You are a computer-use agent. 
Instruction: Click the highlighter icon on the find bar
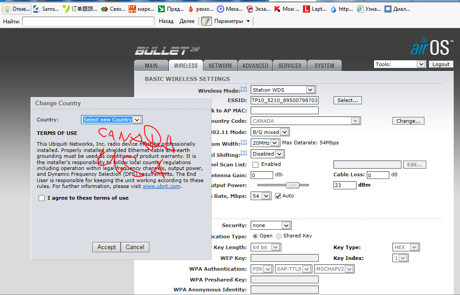[207, 21]
